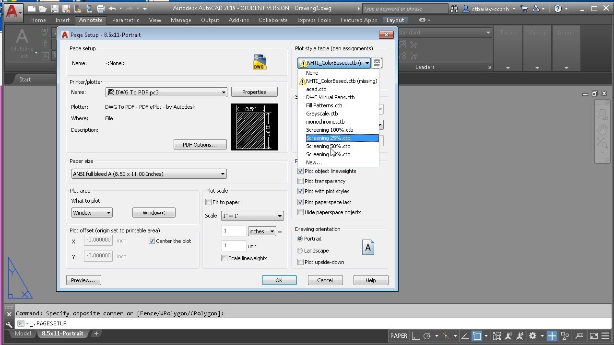Click the Redo arrow icon
This screenshot has height=345, width=614.
130,9
